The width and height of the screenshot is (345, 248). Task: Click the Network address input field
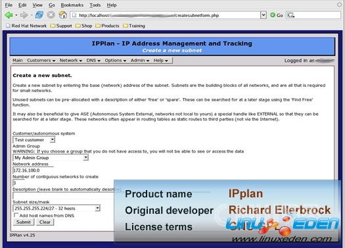pos(33,170)
